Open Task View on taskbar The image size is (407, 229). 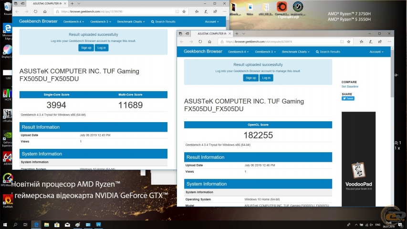point(25,225)
